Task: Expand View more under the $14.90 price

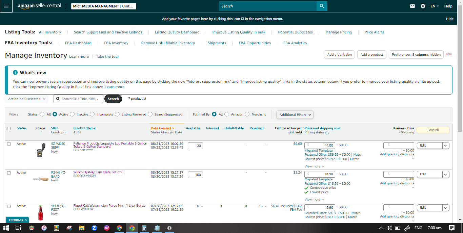Action: coord(315,199)
